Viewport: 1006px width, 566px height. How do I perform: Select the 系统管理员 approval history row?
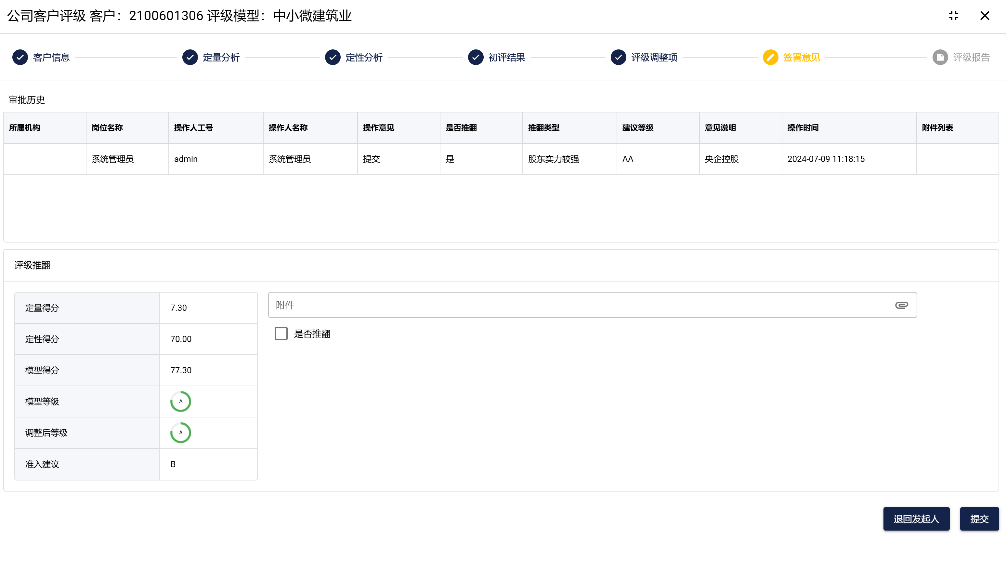click(501, 159)
